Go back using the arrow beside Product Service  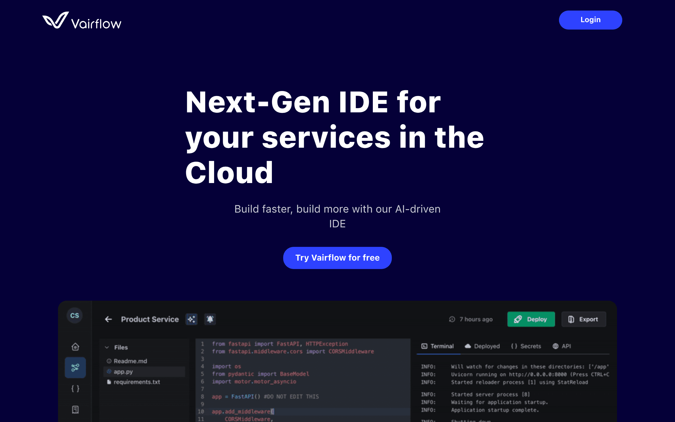[108, 319]
